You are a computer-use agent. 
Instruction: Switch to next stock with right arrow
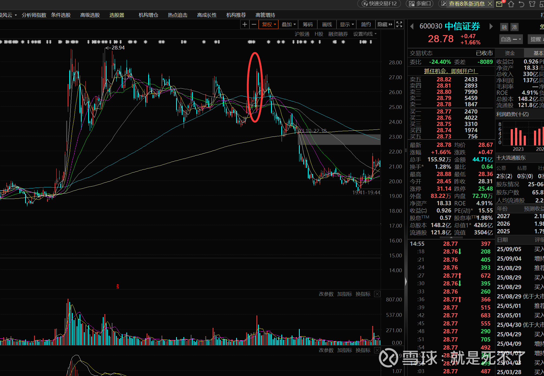click(491, 26)
